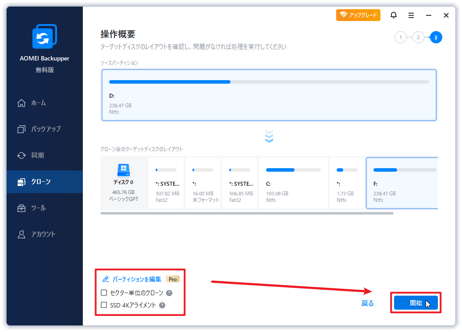Open the hamburger menu icon

pyautogui.click(x=411, y=15)
